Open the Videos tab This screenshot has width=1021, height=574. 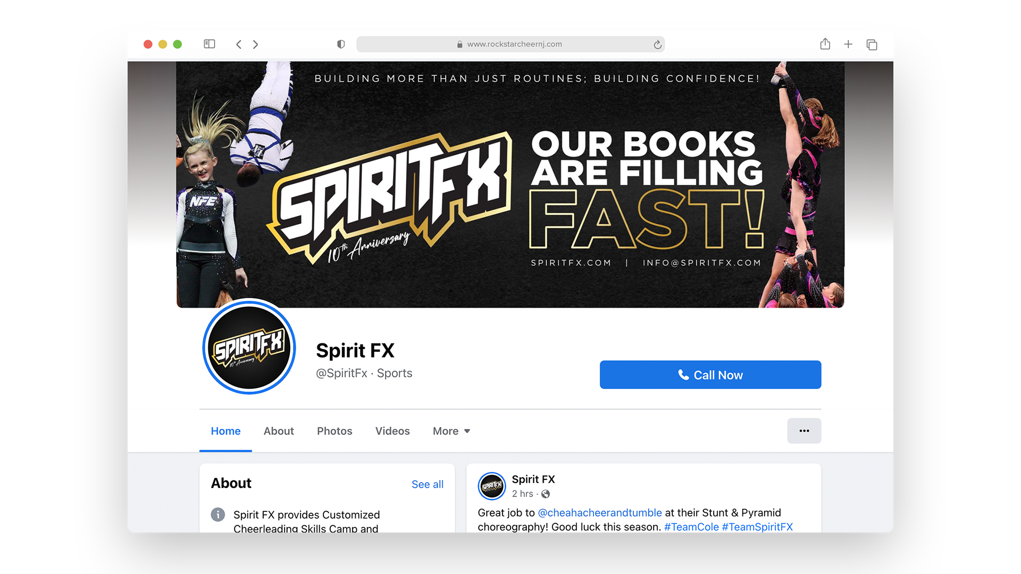392,431
